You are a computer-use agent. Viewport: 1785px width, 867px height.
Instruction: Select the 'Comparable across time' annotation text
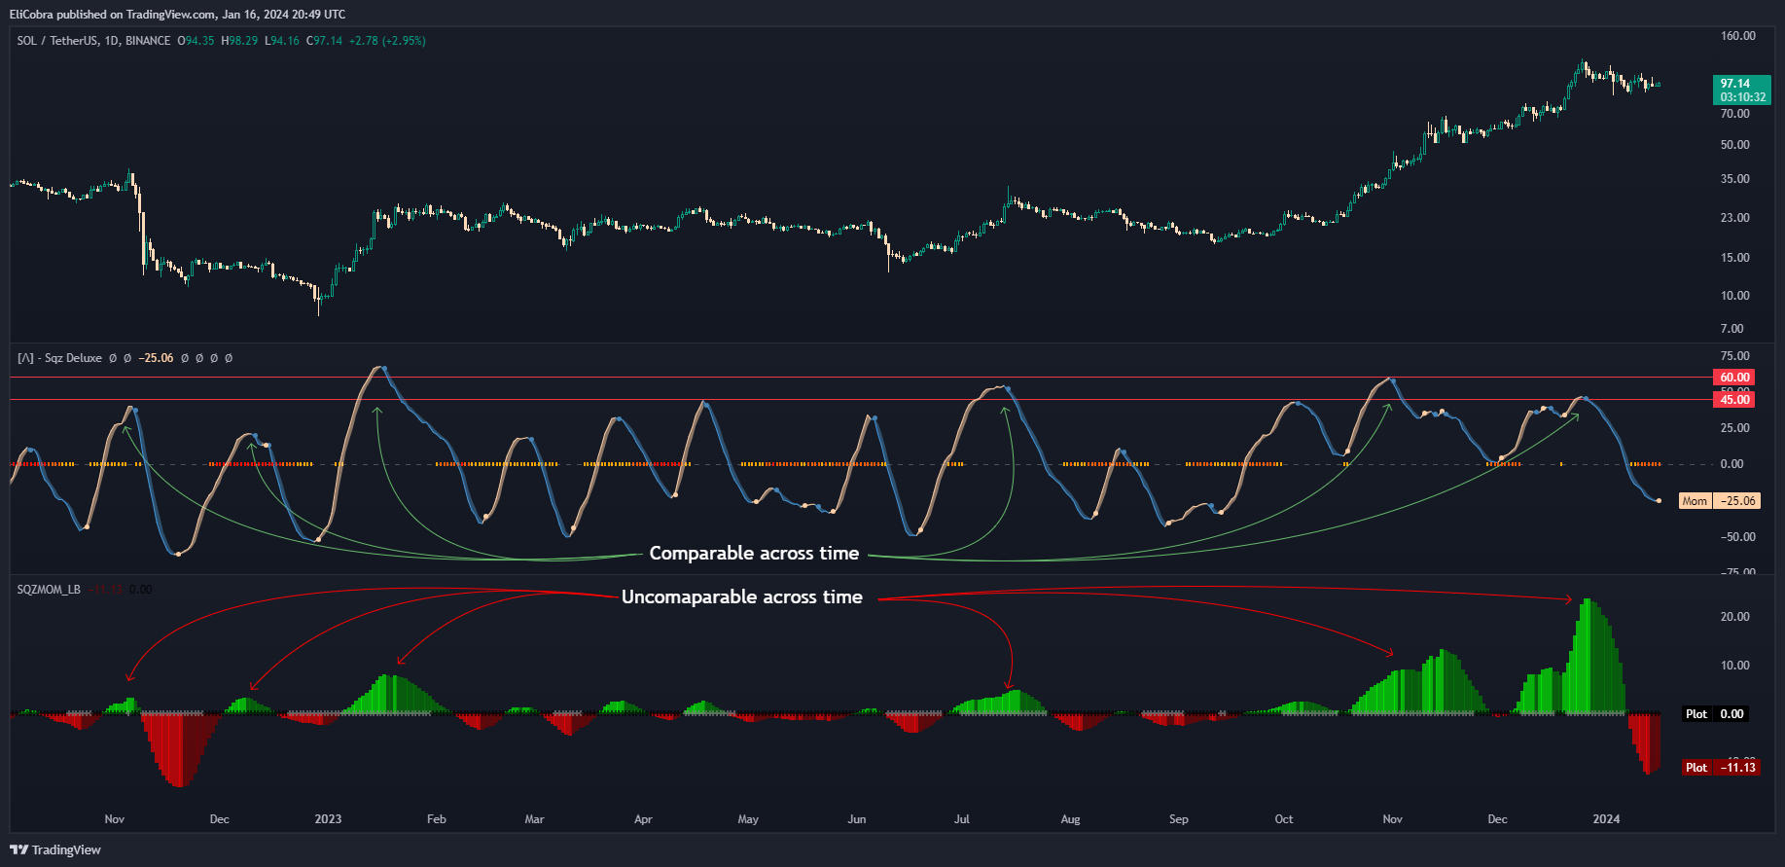click(x=754, y=553)
